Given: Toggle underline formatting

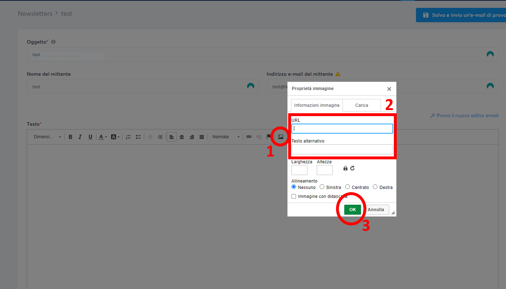Looking at the screenshot, I should pos(90,136).
